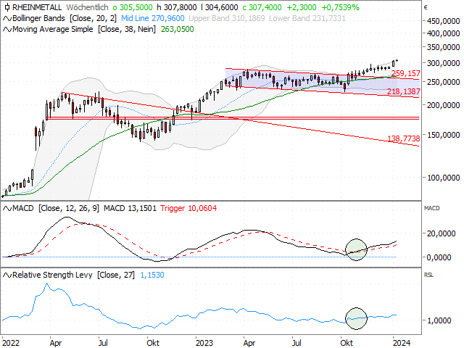Click the circled RSL crossover marker
Viewport: 464px width, 348px height.
point(356,318)
